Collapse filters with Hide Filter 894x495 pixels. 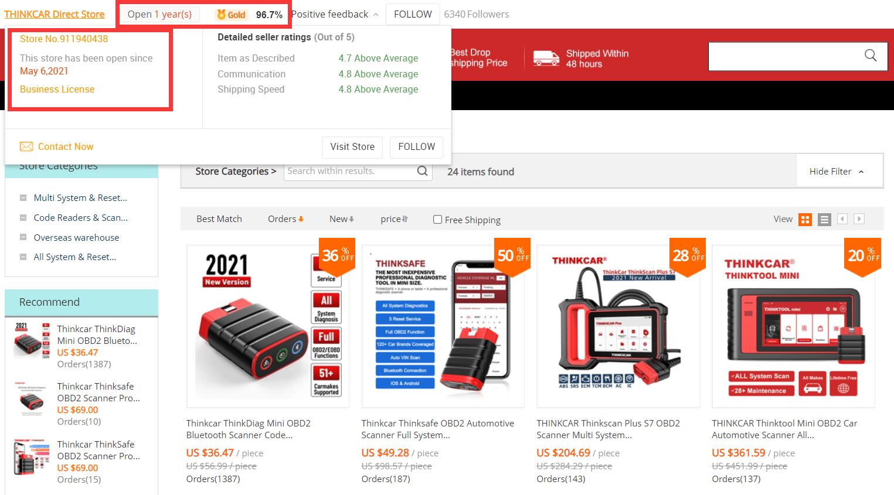[837, 172]
